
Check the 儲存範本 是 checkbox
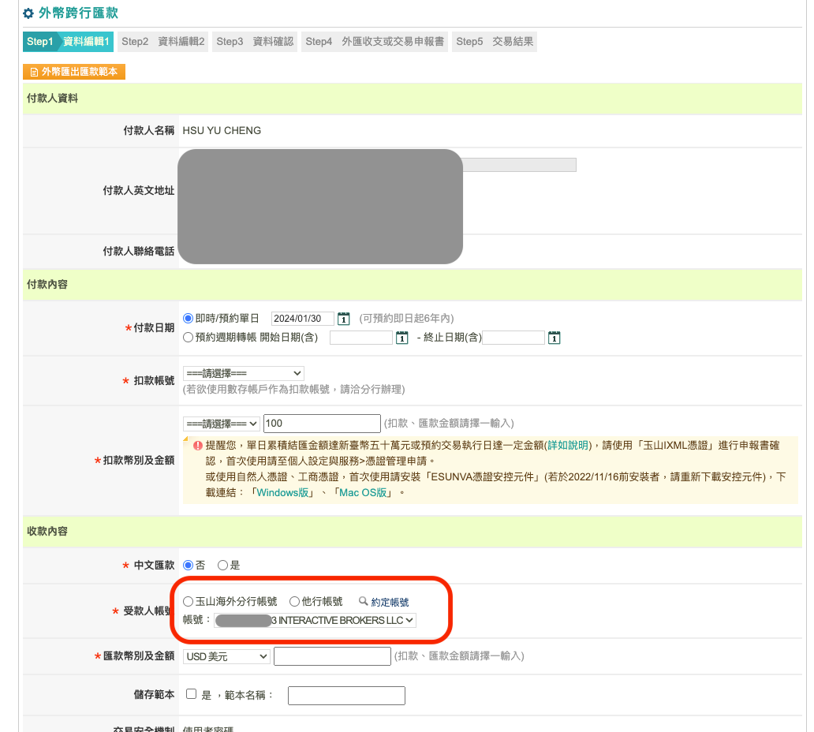tap(191, 694)
